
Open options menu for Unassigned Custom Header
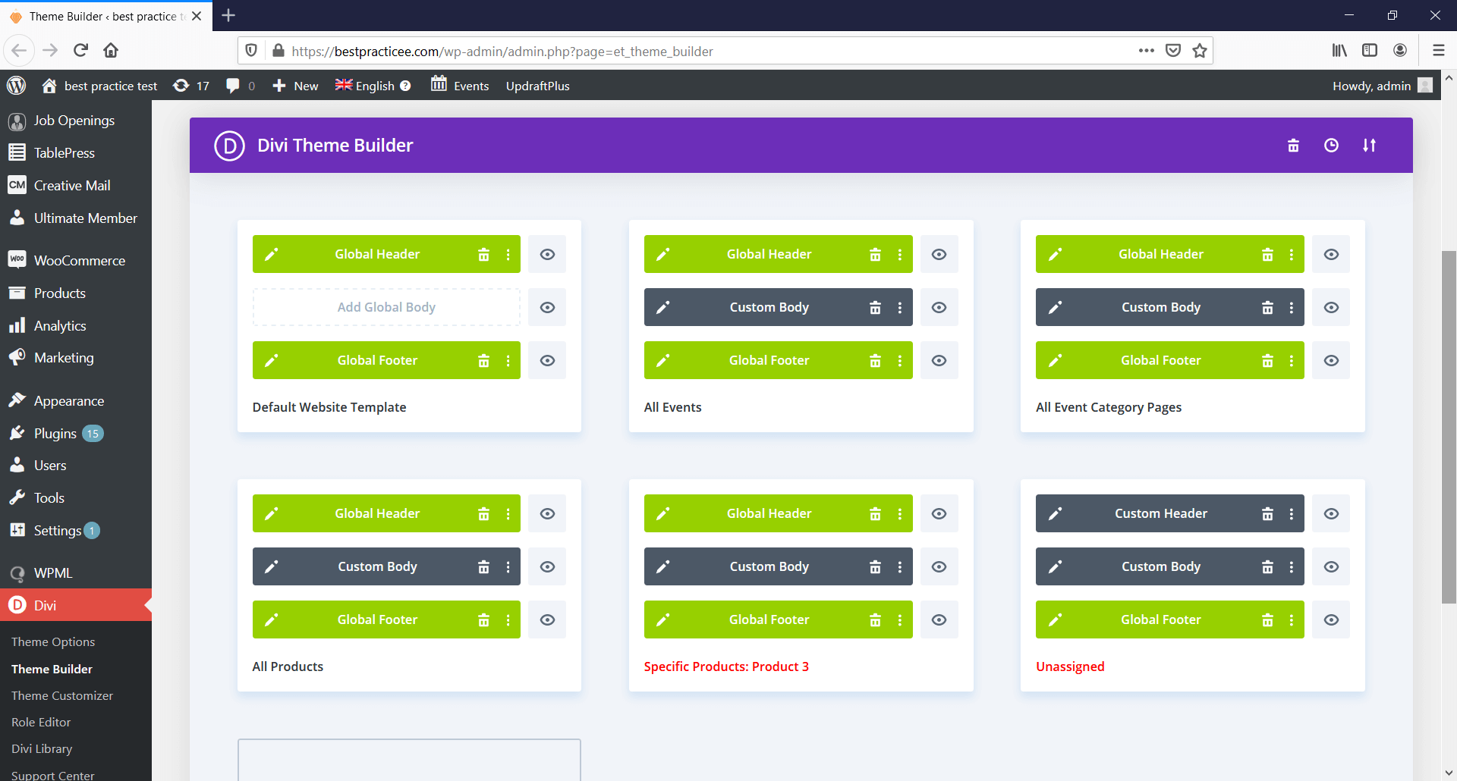point(1291,514)
